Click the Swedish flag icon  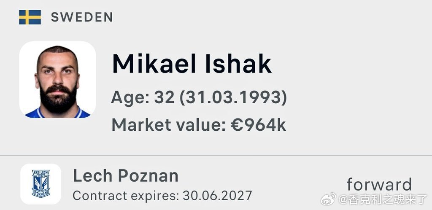tap(30, 17)
